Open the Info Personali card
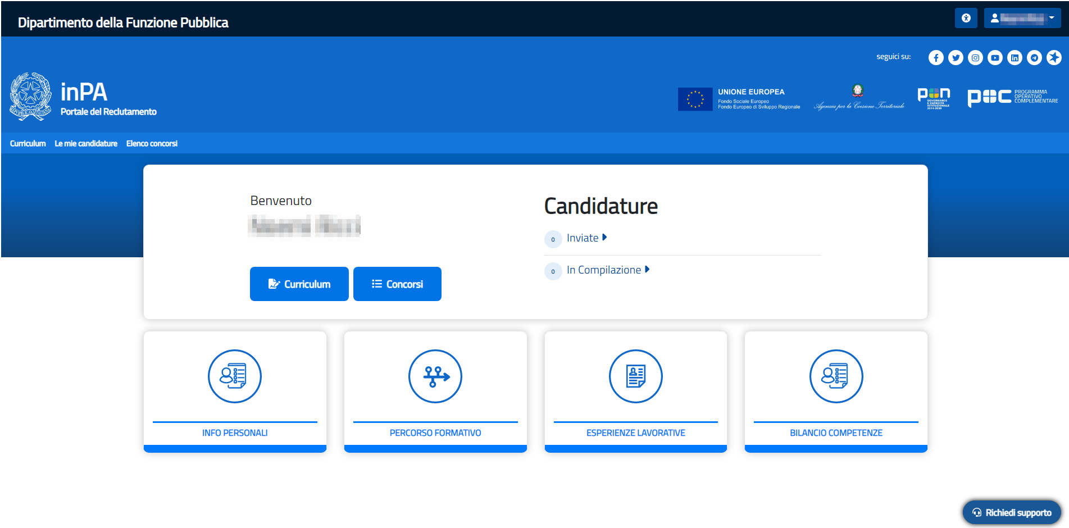 235,392
